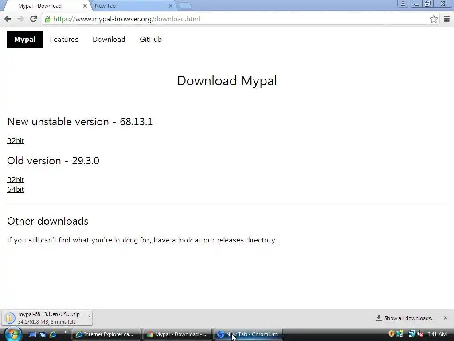Launch Internet Explorer from quick launch
The image size is (454, 341).
[x=53, y=334]
